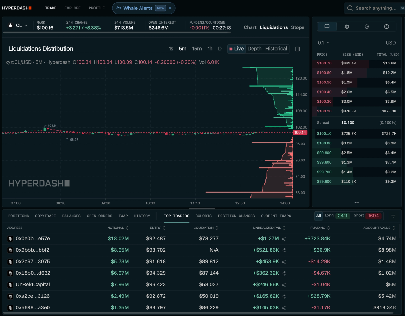Open the Explore nav item

[72, 8]
